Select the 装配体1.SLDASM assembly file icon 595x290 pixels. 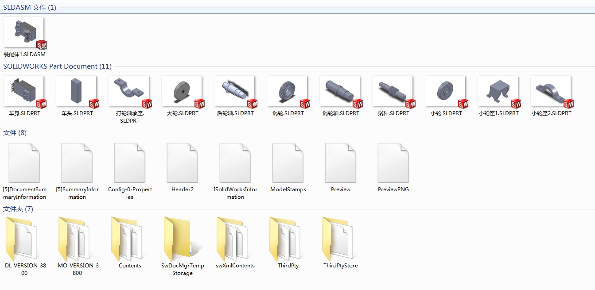[x=24, y=33]
